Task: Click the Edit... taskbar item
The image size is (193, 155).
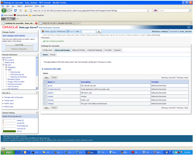Action: 125,152
